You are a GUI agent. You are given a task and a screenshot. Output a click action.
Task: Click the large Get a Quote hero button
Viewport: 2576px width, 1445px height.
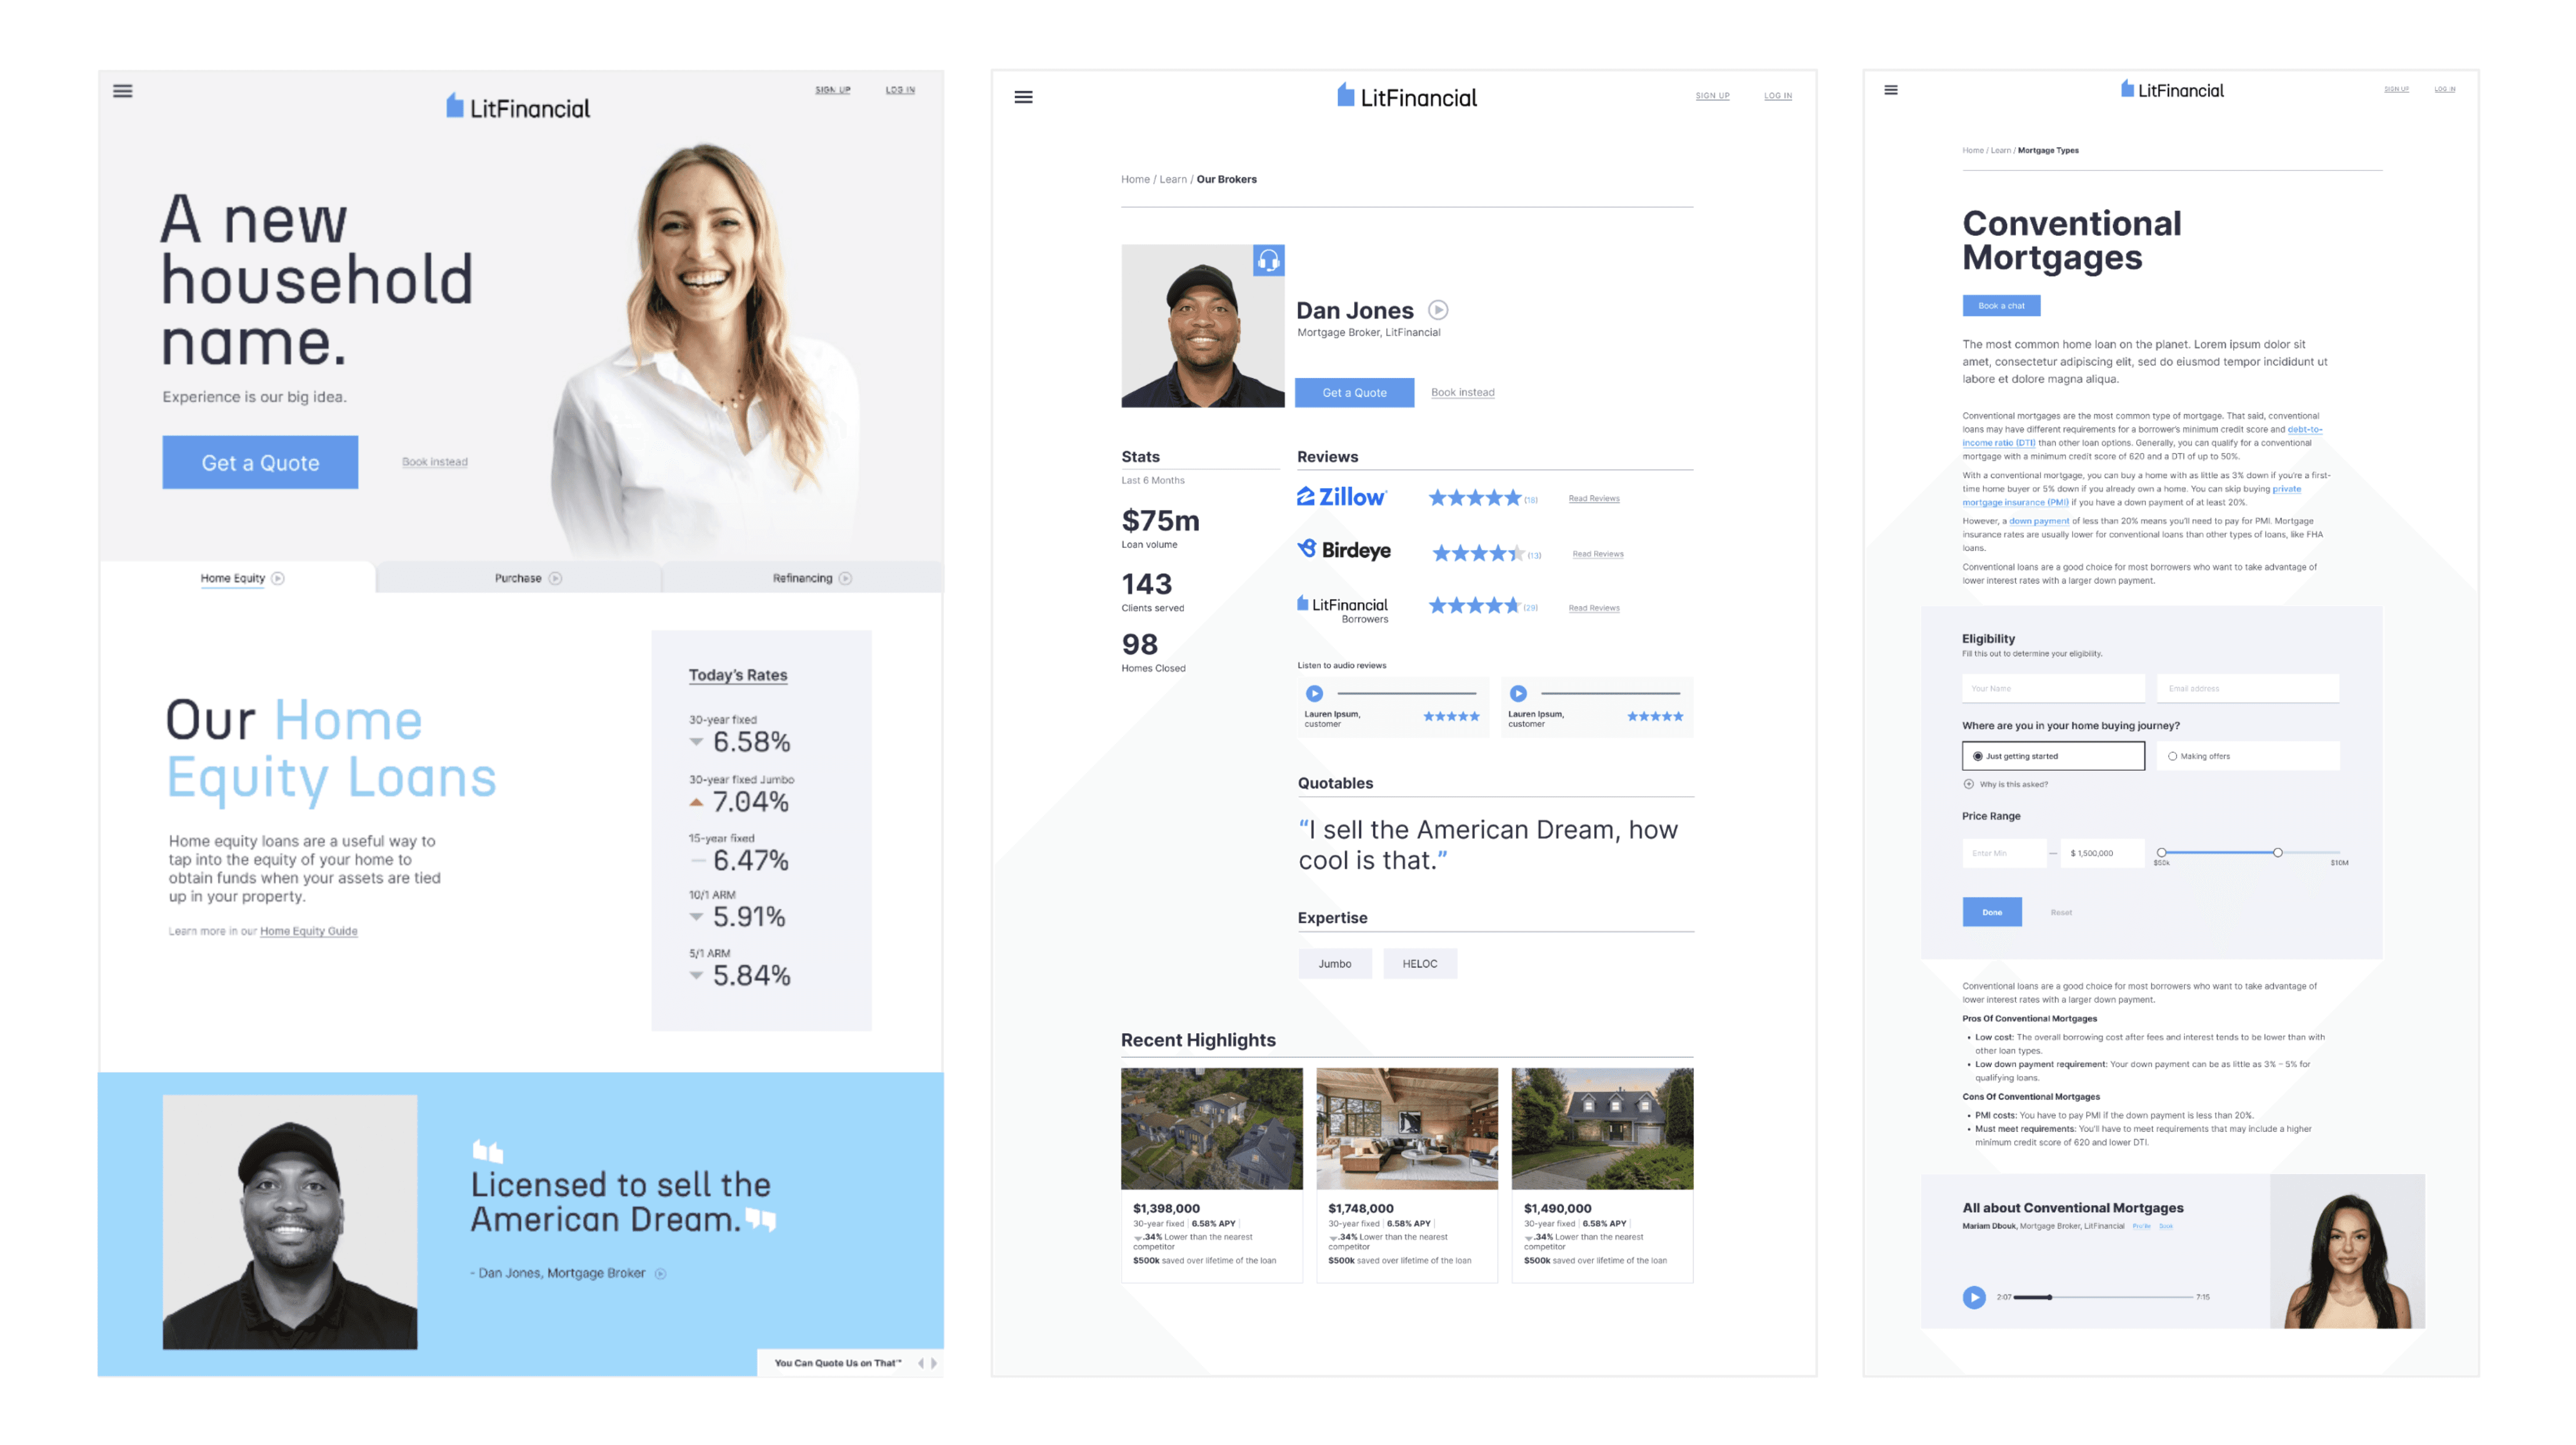[x=260, y=462]
